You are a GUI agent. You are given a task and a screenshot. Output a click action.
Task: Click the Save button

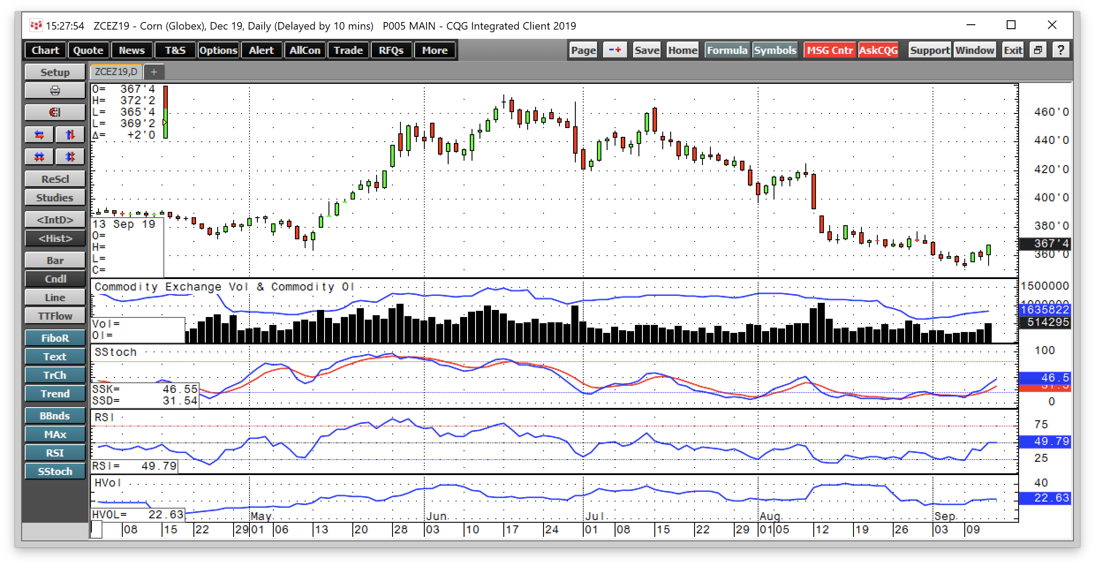click(x=647, y=50)
